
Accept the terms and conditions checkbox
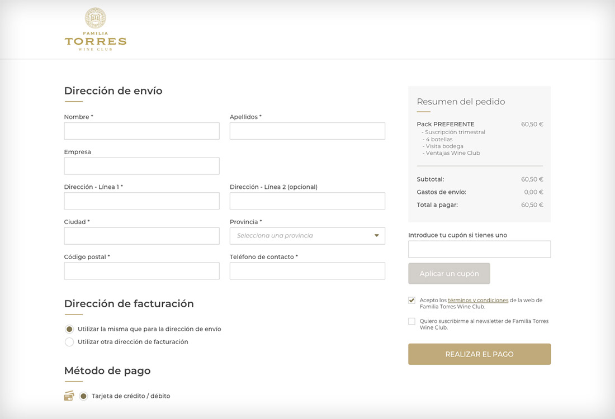412,300
